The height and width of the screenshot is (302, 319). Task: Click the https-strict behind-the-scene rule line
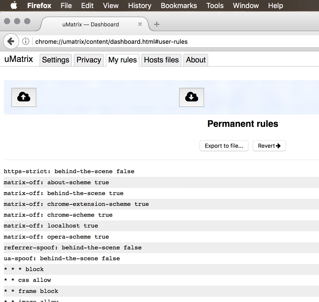click(x=69, y=171)
